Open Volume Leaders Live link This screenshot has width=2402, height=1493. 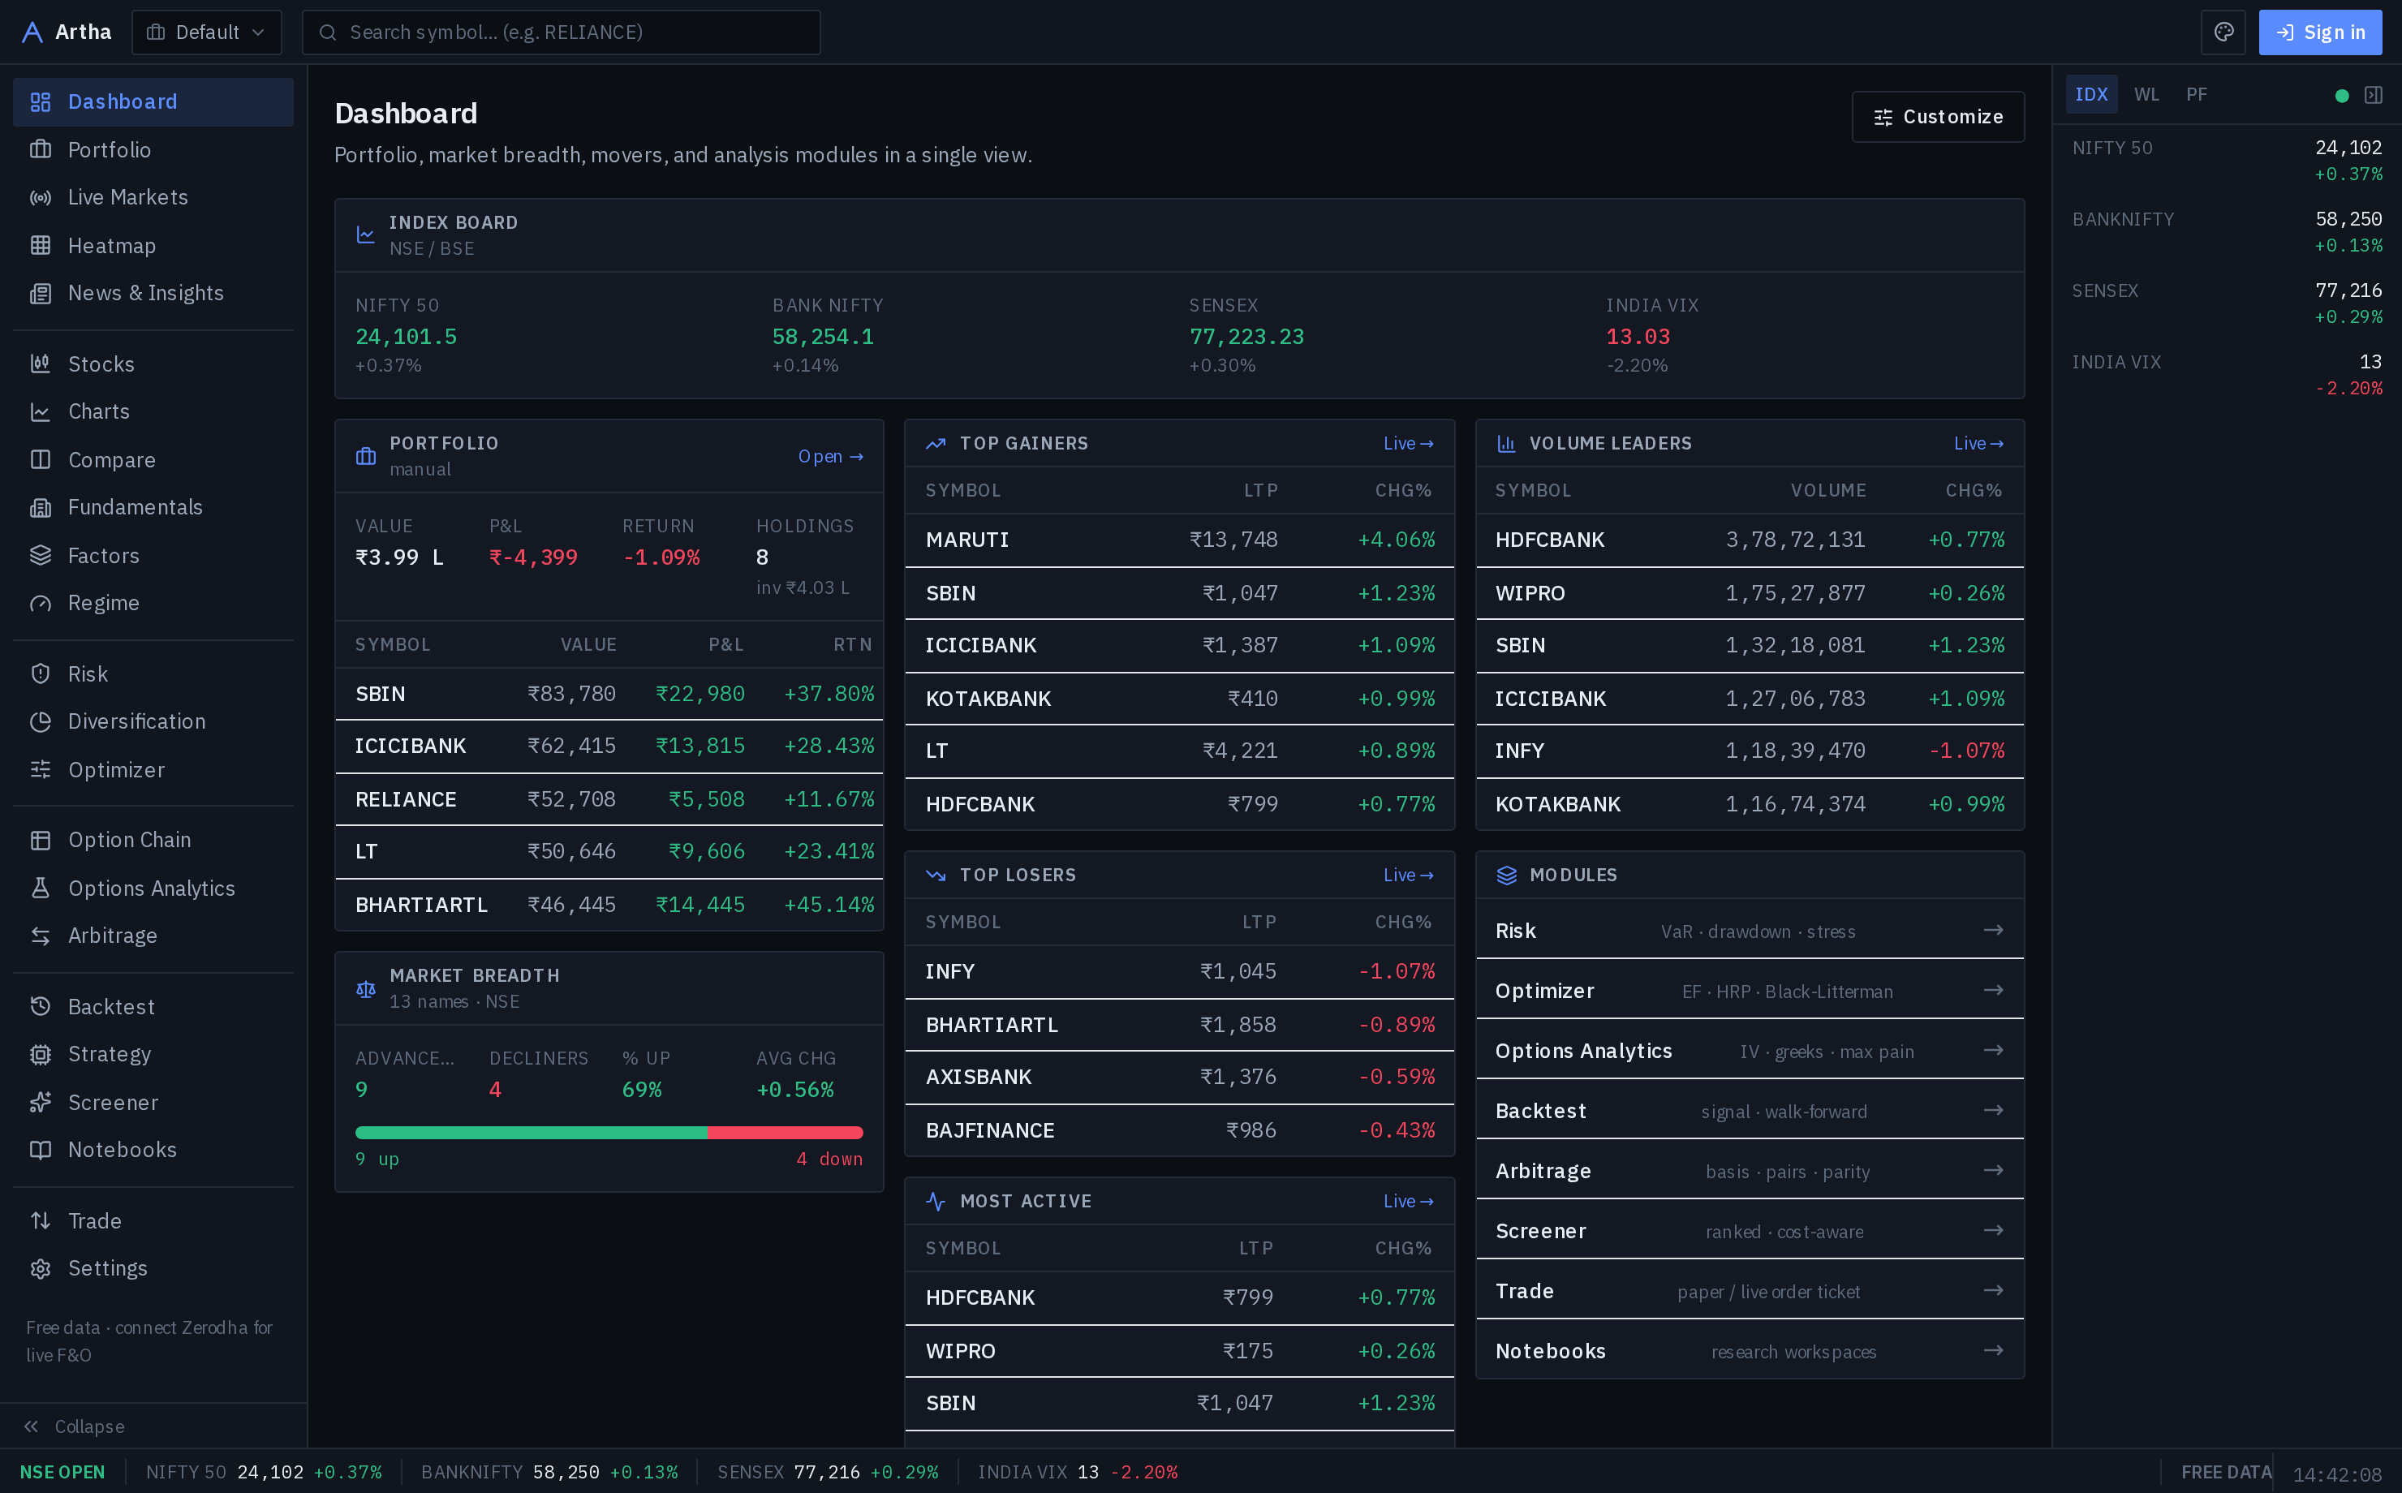pyautogui.click(x=1978, y=443)
